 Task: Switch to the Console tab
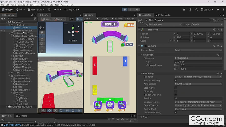tap(22, 116)
